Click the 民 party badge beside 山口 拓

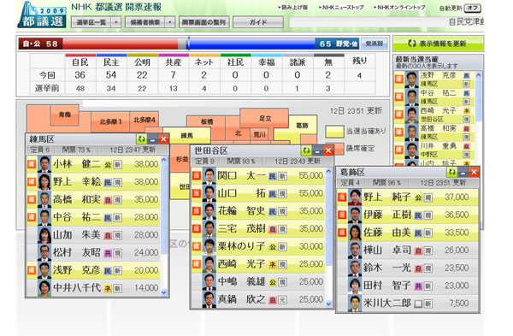(x=273, y=194)
